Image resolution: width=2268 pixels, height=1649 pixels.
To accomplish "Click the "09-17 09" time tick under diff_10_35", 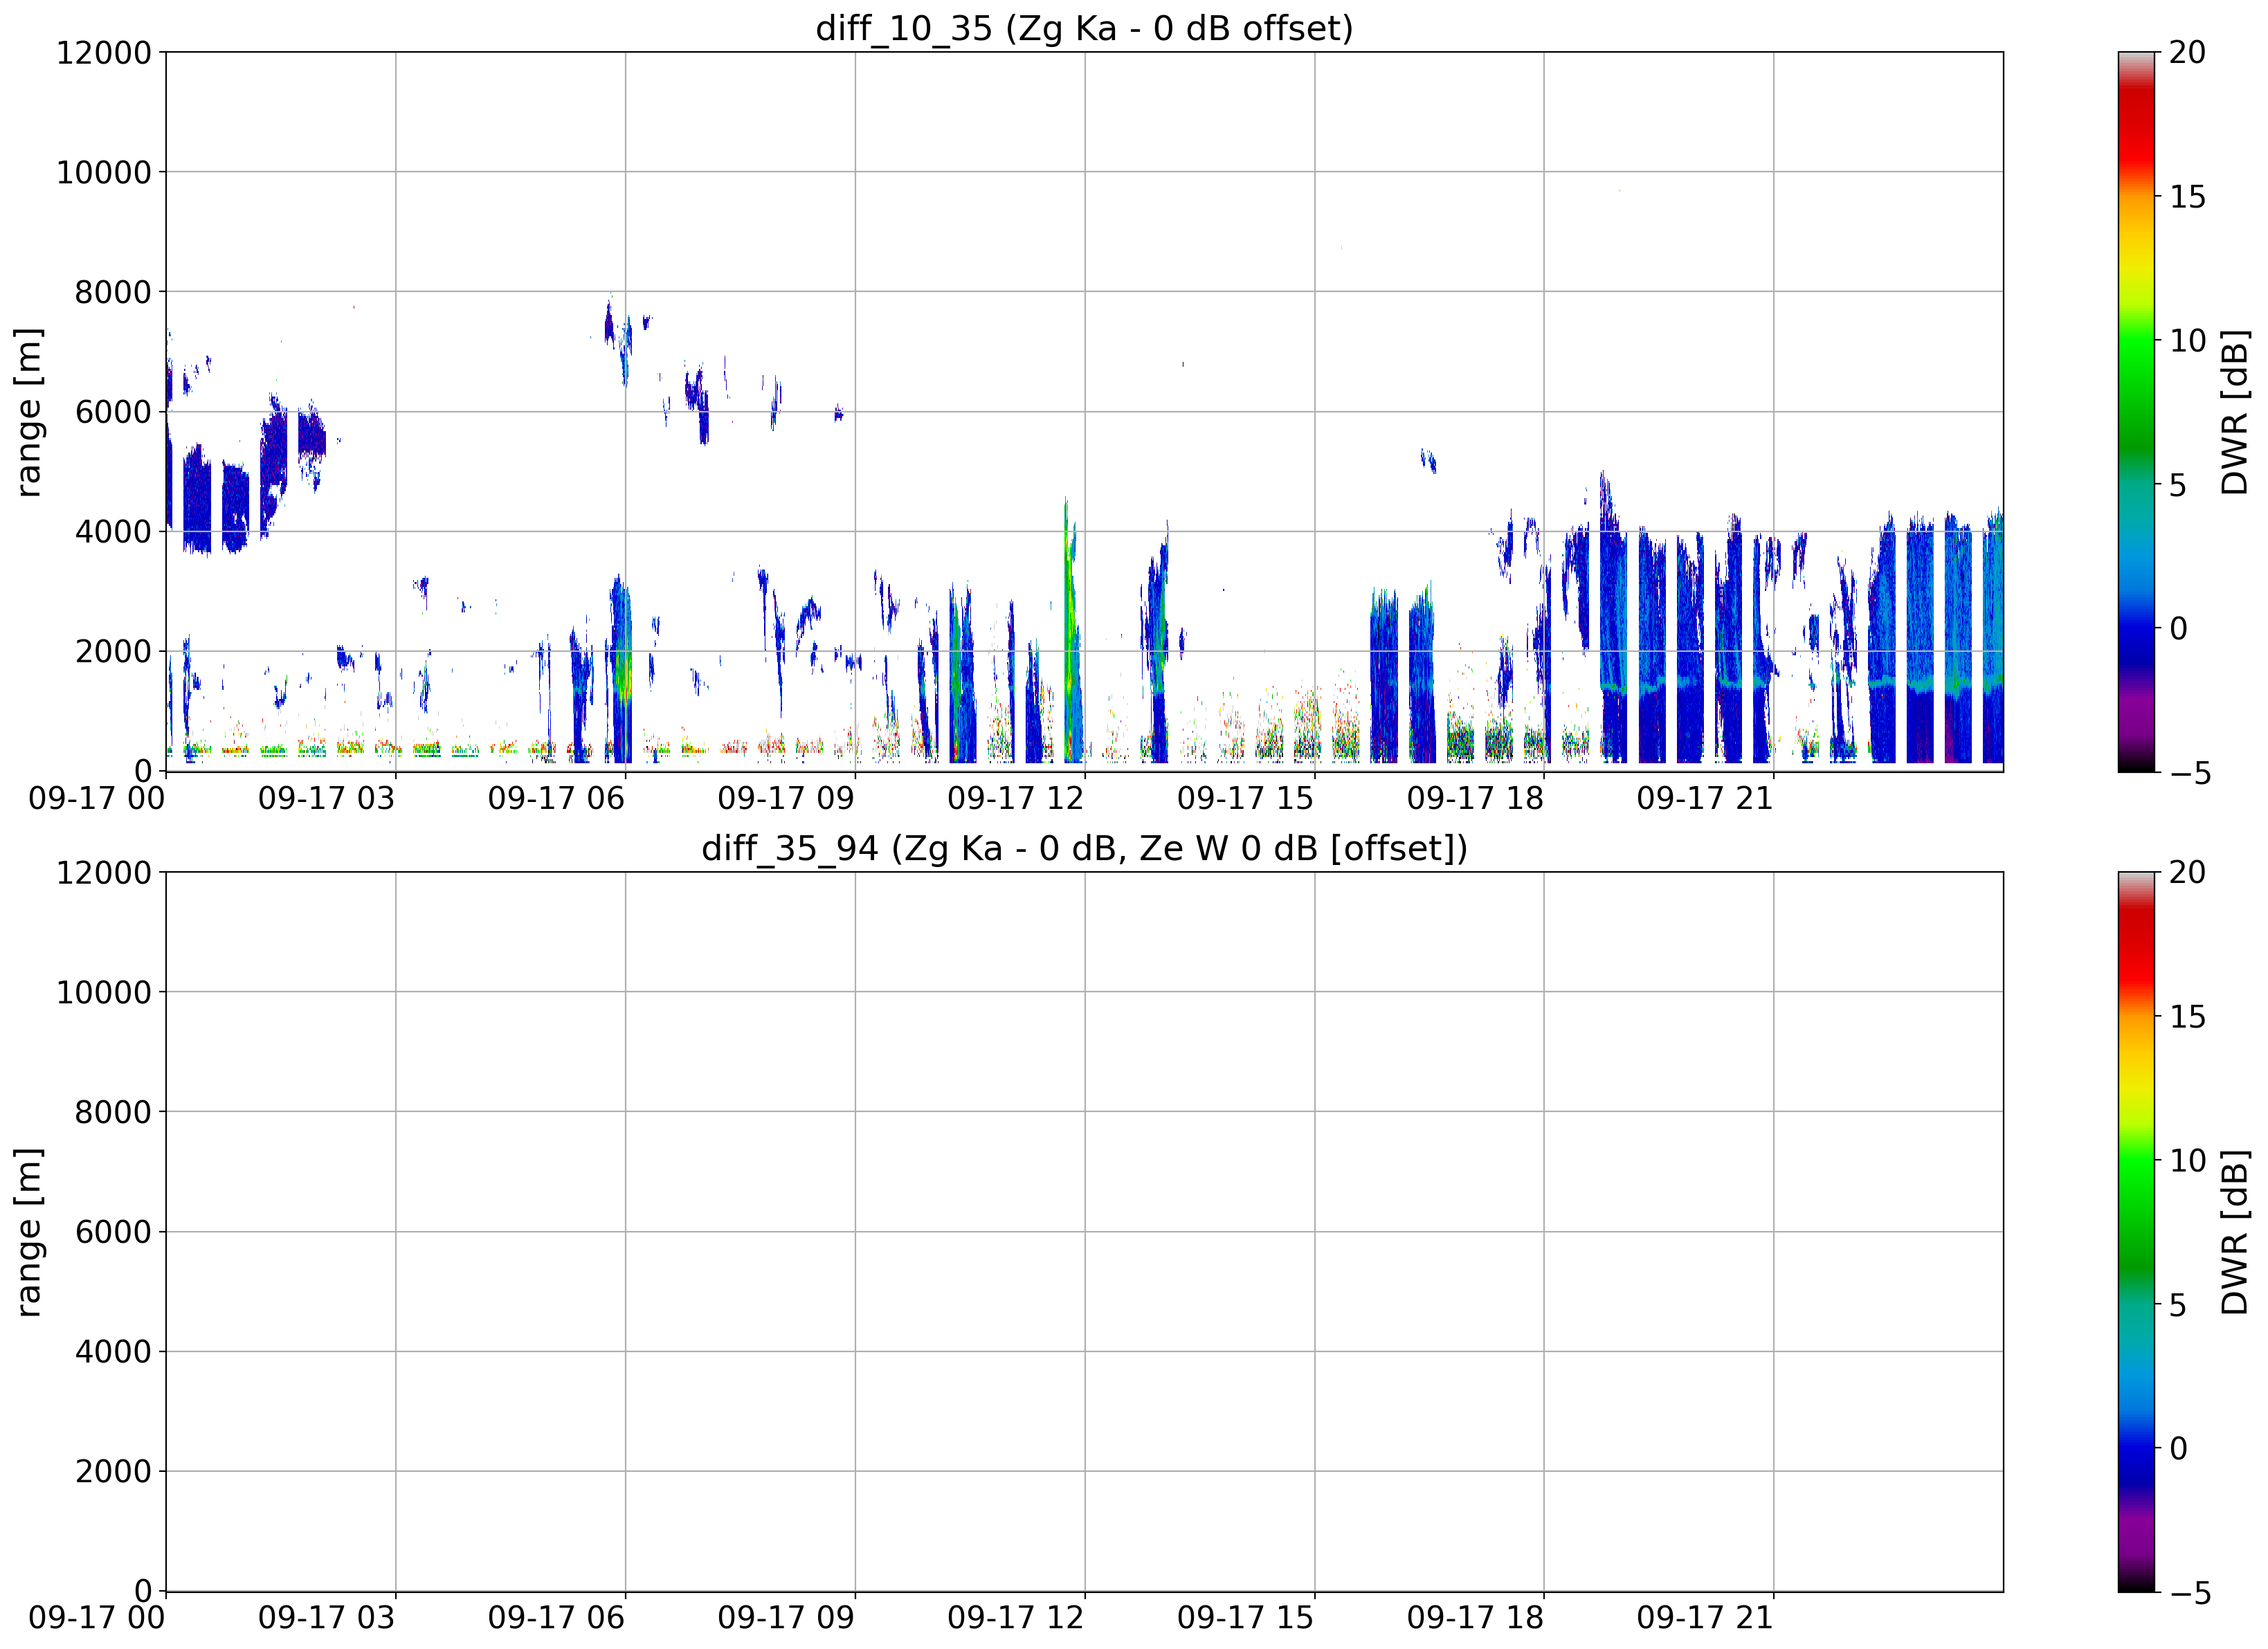I will pos(786,798).
